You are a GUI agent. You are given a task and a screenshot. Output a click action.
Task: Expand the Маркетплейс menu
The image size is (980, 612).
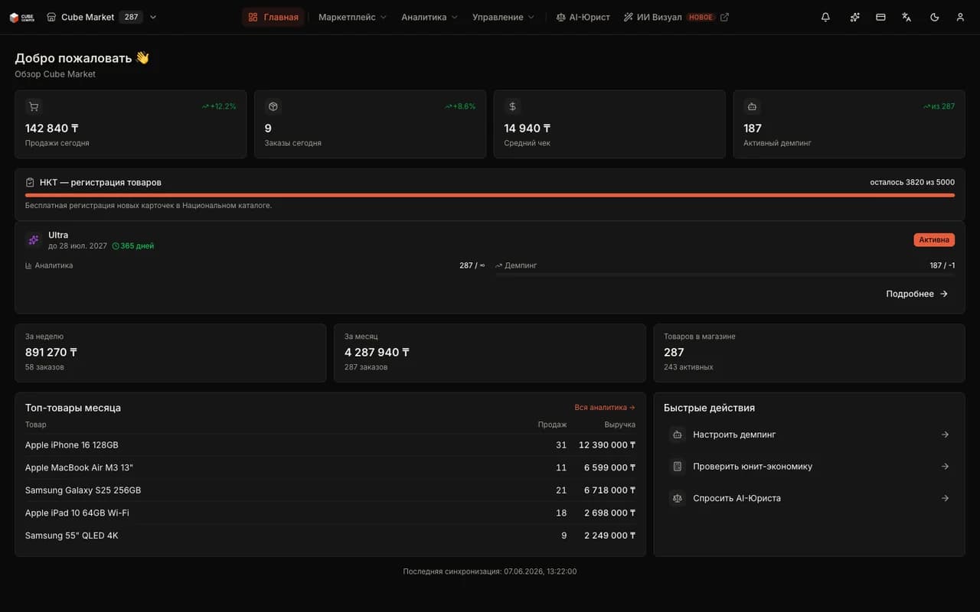(352, 17)
